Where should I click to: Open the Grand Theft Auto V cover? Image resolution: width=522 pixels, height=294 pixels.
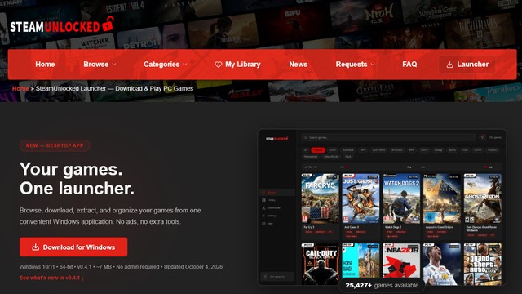pyautogui.click(x=482, y=264)
